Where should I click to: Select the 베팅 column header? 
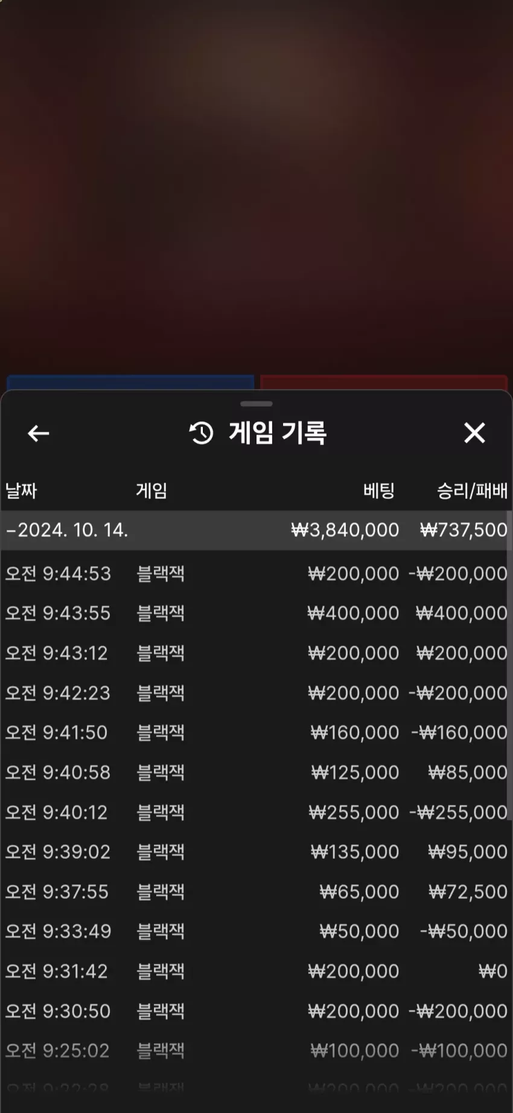pos(379,490)
